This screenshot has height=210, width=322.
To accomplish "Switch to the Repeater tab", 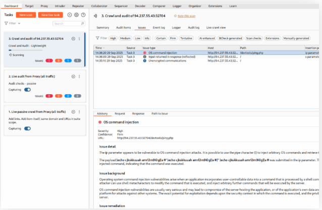I will click(x=78, y=6).
